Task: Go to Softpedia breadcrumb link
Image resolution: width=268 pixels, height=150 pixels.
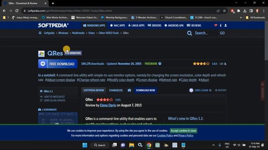Action: [x=49, y=33]
